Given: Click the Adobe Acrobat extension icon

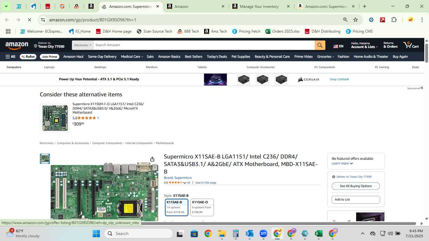Looking at the screenshot, I should tap(383, 20).
